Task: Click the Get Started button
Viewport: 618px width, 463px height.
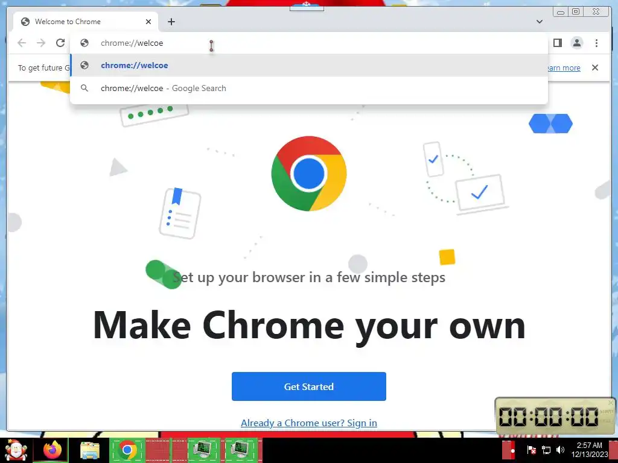Action: coord(309,386)
